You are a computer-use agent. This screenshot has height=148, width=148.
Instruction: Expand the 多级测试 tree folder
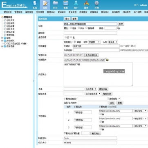tap(2, 40)
